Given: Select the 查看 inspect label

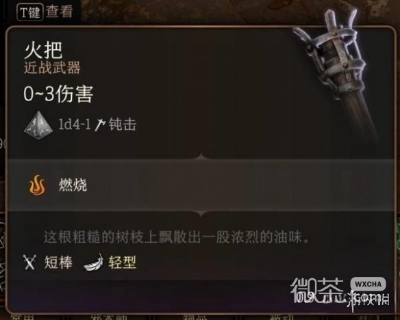Looking at the screenshot, I should pos(59,12).
